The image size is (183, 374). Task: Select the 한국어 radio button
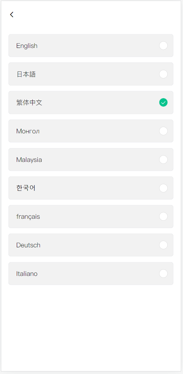point(163,188)
